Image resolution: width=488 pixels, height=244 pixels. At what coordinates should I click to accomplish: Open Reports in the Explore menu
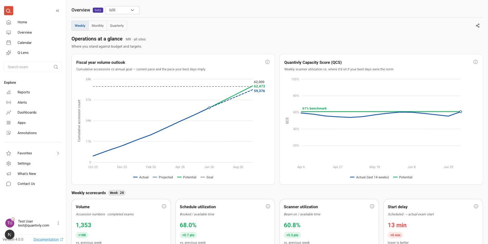click(24, 92)
